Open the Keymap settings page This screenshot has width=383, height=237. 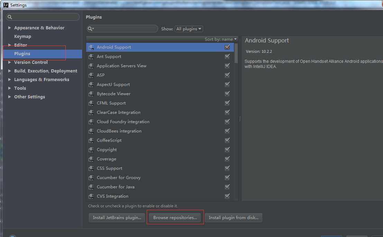(23, 37)
